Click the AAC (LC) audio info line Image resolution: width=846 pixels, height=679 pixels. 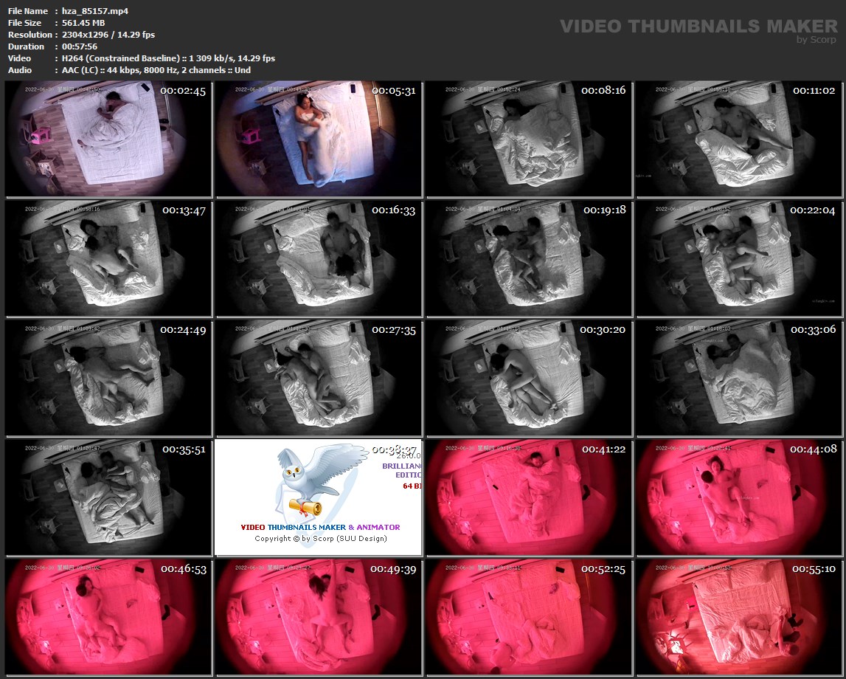pyautogui.click(x=156, y=70)
